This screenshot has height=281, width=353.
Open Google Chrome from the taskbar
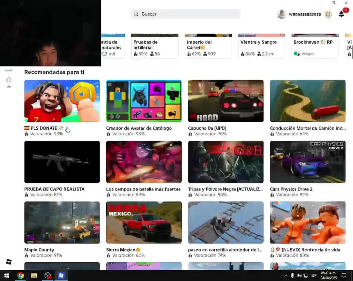[x=20, y=276]
